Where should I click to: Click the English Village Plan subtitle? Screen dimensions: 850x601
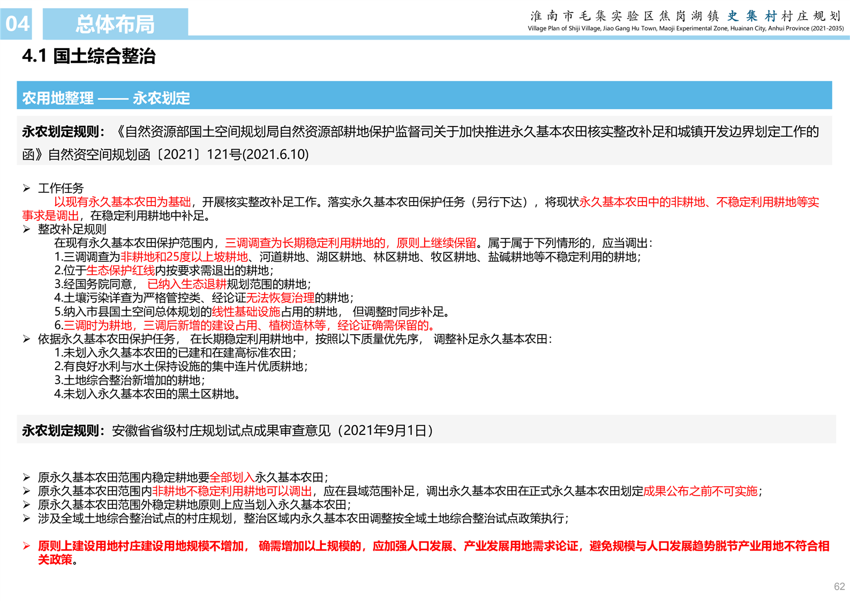(685, 28)
